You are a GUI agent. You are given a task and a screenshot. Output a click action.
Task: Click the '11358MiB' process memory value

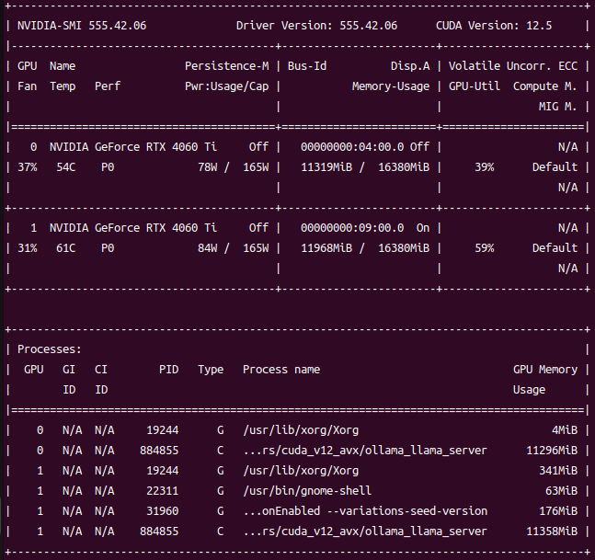[552, 531]
